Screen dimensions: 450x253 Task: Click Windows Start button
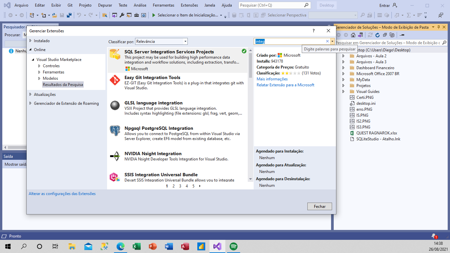pos(8,246)
